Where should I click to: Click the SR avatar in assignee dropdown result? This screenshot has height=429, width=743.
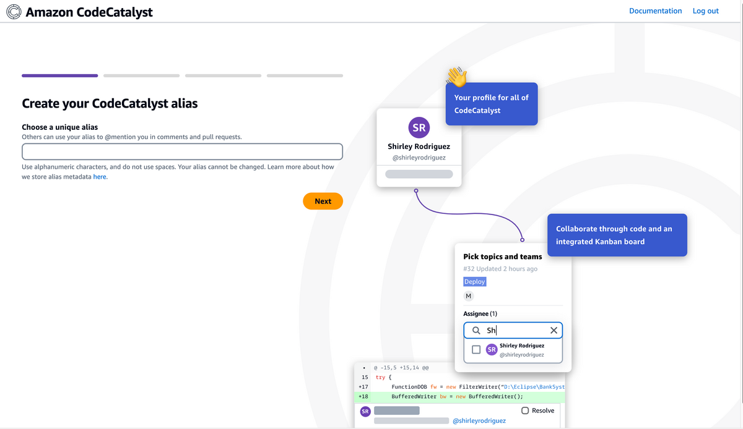(492, 350)
